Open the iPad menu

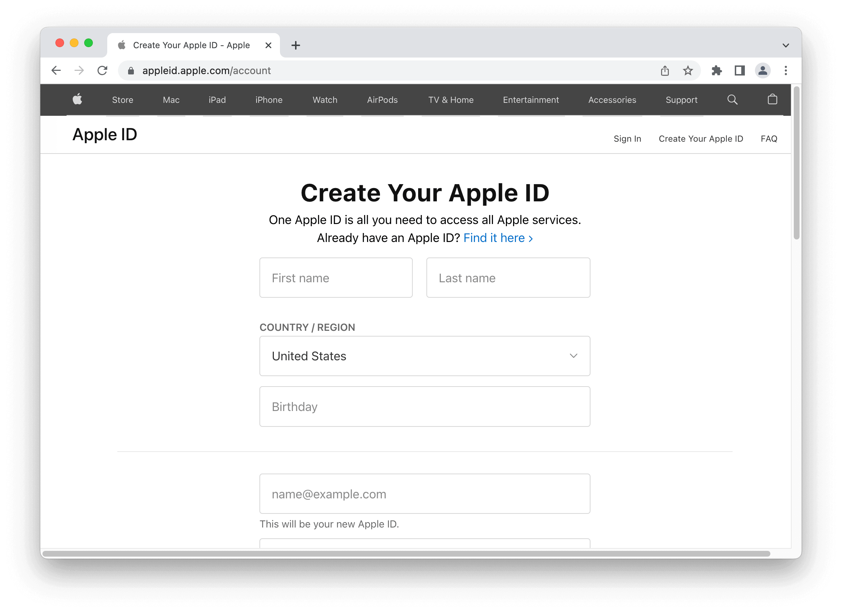217,100
